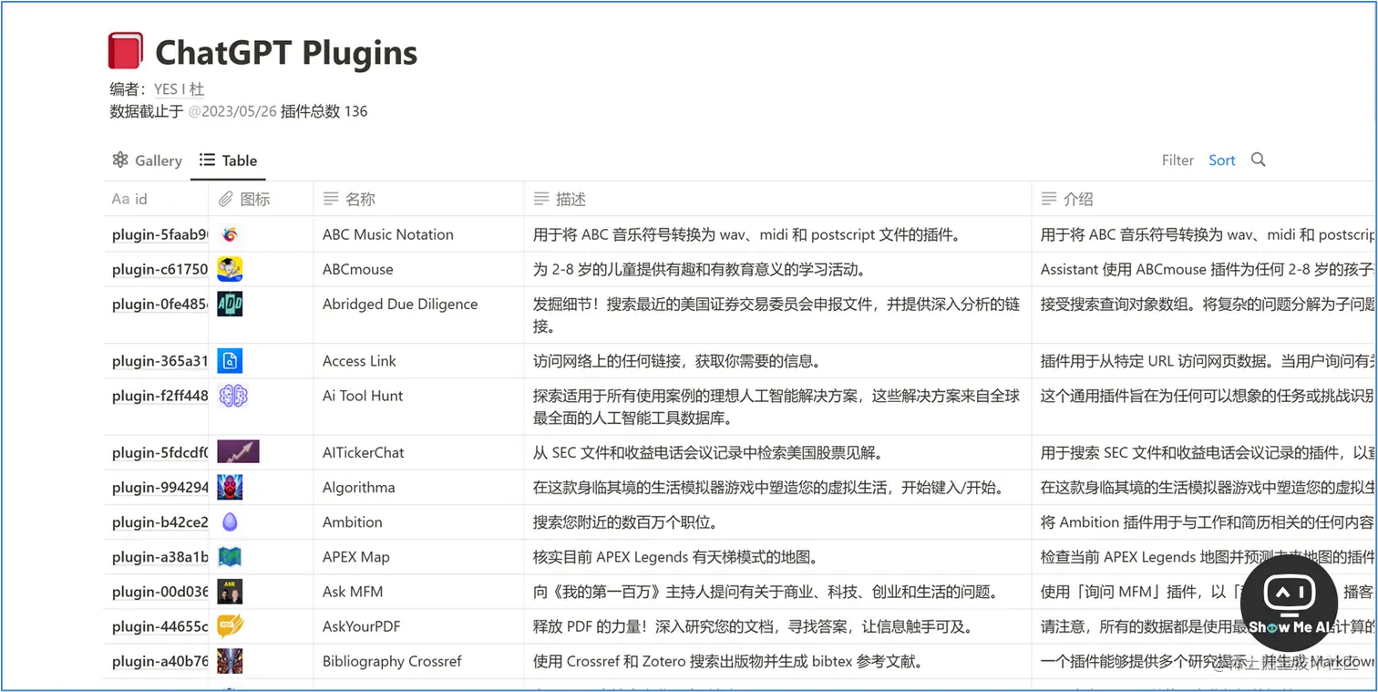Select the description starting with 发掘细节

777,315
